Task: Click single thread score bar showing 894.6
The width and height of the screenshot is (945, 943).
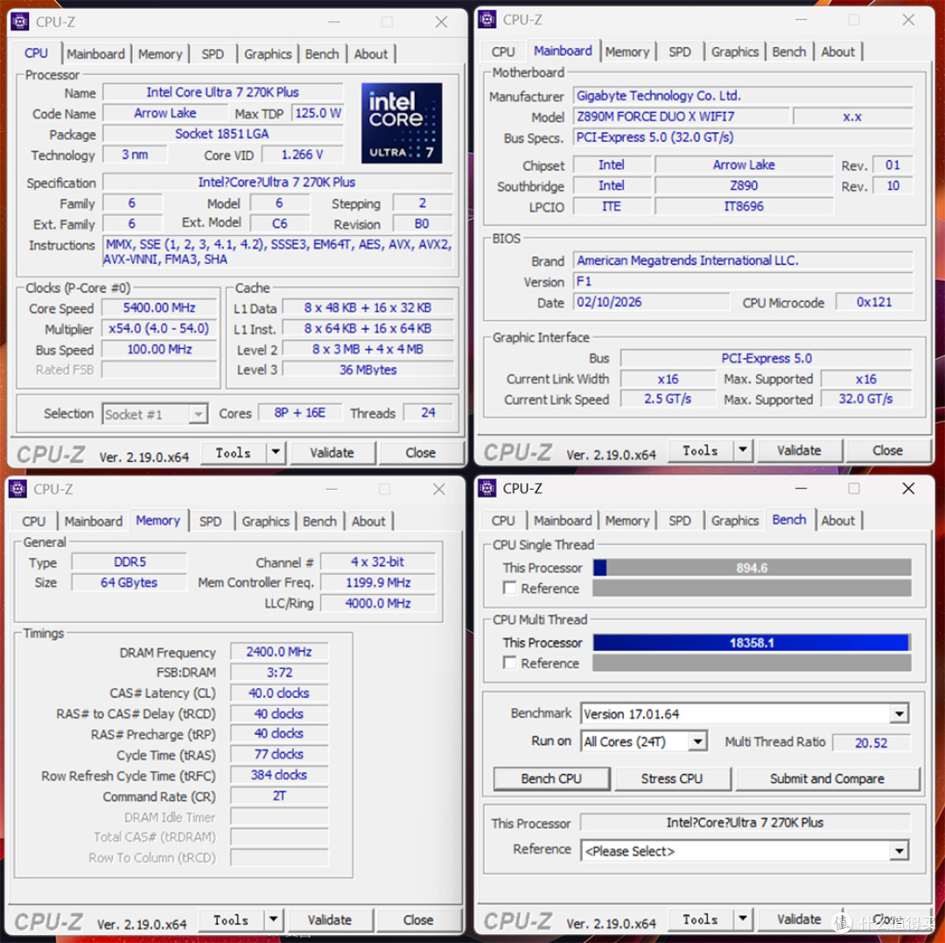Action: pos(752,568)
